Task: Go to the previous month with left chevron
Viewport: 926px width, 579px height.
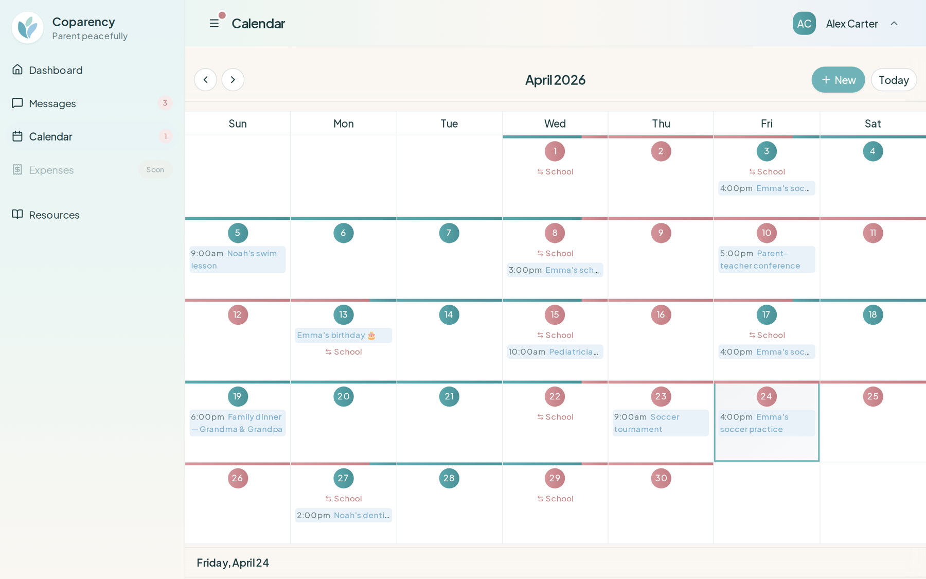Action: coord(205,80)
